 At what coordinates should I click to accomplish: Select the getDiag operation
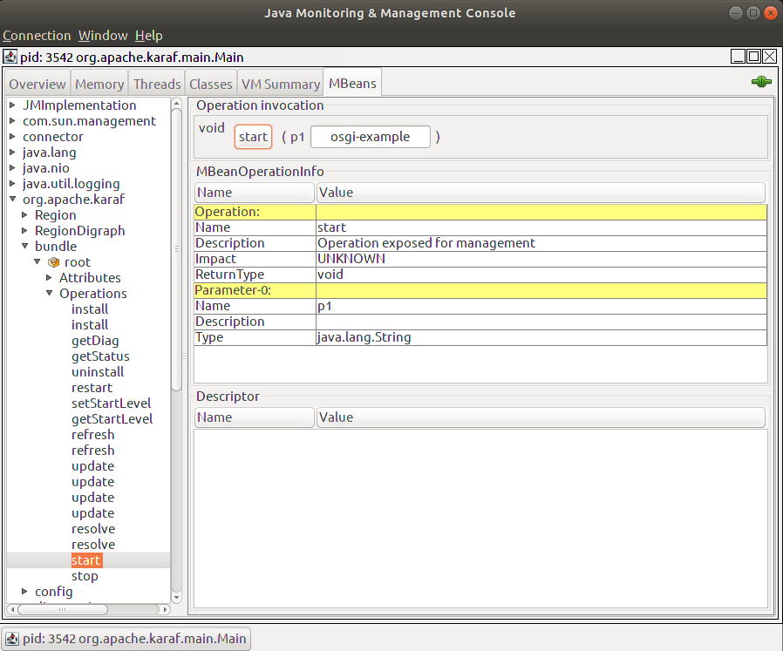tap(95, 341)
